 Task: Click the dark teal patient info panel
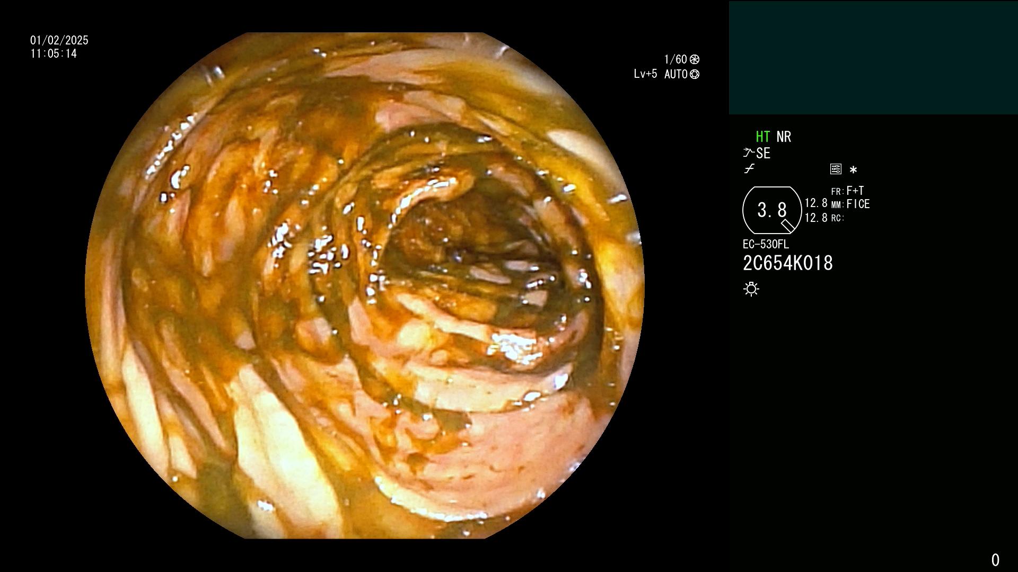click(x=873, y=58)
